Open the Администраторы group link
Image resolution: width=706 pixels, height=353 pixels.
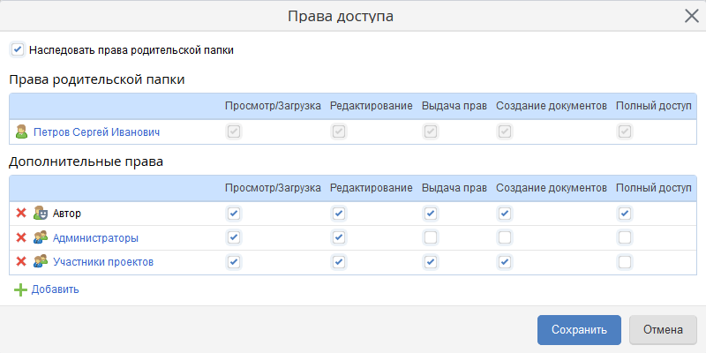point(95,238)
